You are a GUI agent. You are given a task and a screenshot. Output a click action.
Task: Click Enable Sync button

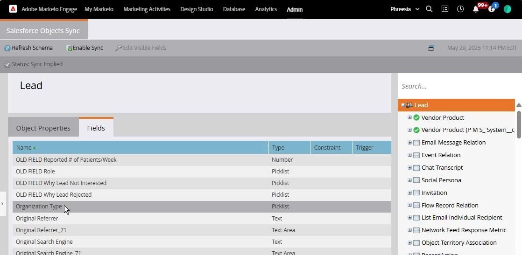pos(85,48)
